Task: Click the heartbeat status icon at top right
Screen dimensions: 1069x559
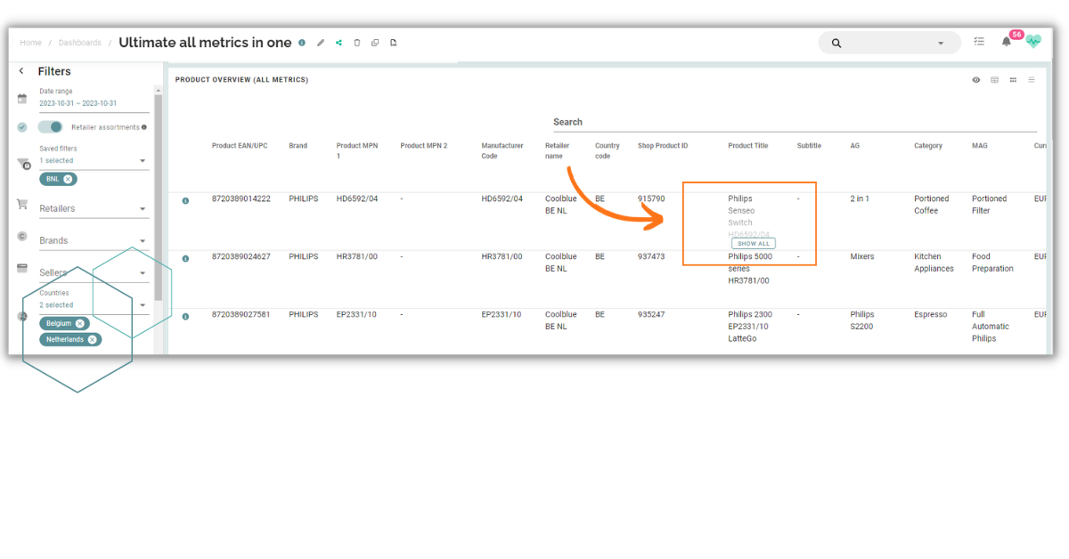Action: (1033, 42)
